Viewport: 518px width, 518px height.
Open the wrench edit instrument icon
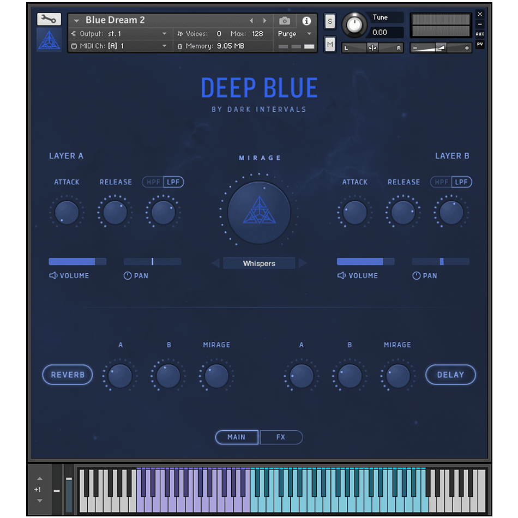(49, 19)
